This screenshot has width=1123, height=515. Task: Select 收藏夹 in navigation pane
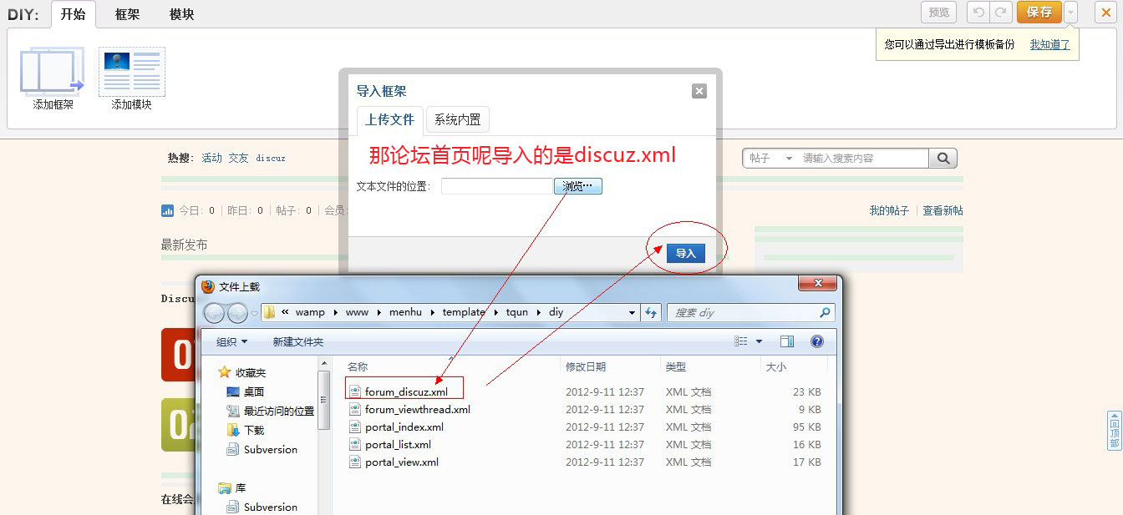click(241, 372)
